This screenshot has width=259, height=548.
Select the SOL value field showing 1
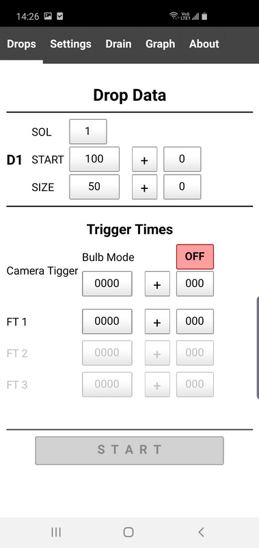[x=88, y=132]
